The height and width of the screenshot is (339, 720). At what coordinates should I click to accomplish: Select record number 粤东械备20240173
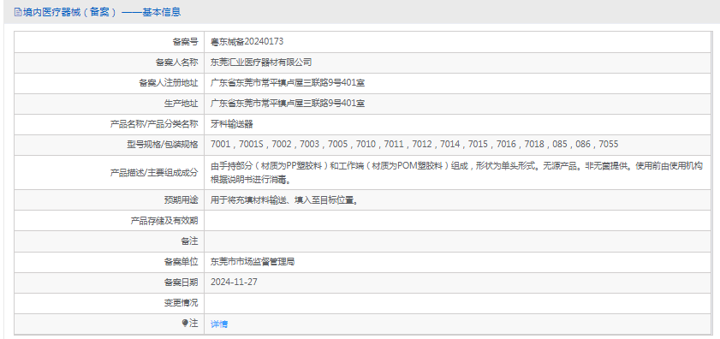(247, 42)
